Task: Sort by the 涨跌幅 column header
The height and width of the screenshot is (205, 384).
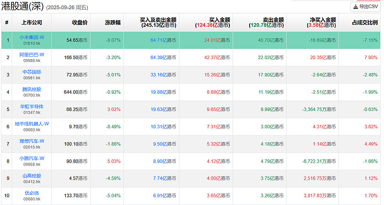Action: point(113,23)
